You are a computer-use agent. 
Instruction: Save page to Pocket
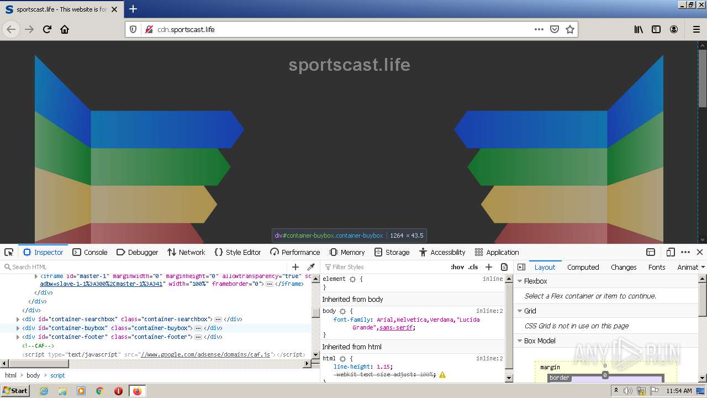pos(555,29)
